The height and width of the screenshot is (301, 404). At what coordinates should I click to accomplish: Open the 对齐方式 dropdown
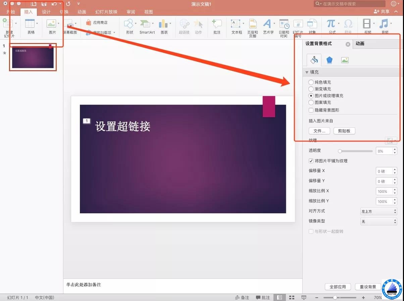[x=378, y=211]
